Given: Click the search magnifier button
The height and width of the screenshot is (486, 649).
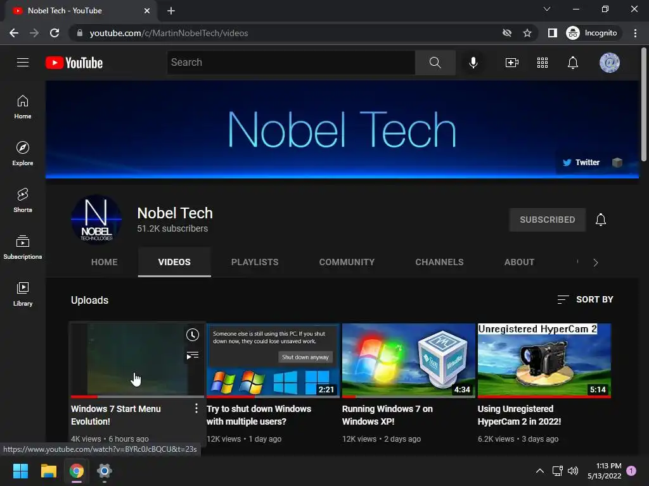Looking at the screenshot, I should click(x=435, y=63).
